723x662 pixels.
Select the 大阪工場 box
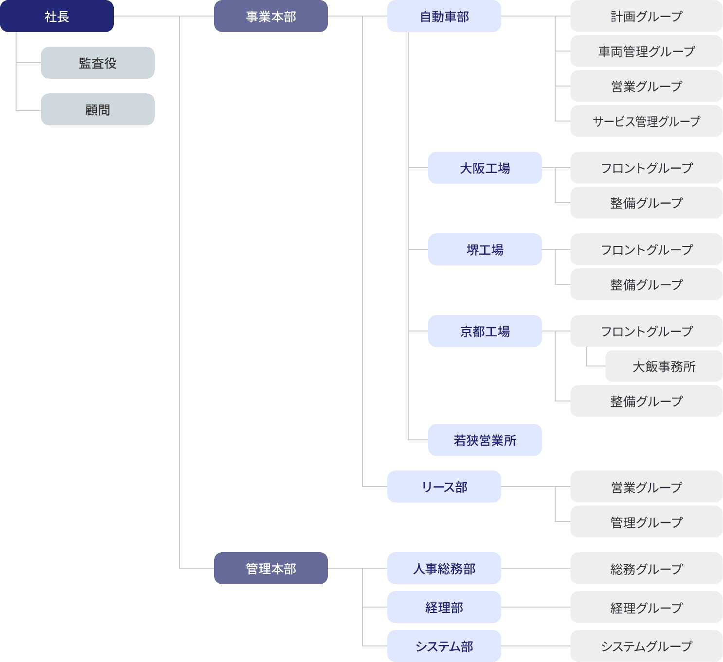(485, 168)
